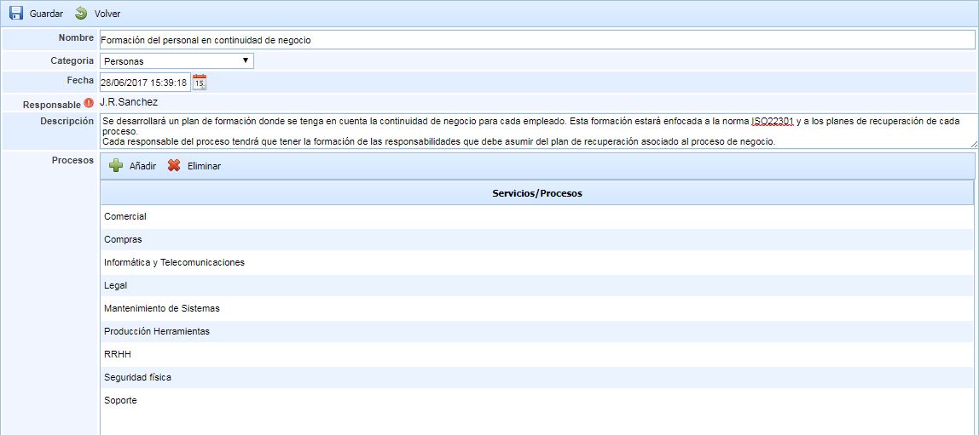Click the Añadir text in Procesos toolbar
Image resolution: width=979 pixels, height=435 pixels.
point(142,166)
